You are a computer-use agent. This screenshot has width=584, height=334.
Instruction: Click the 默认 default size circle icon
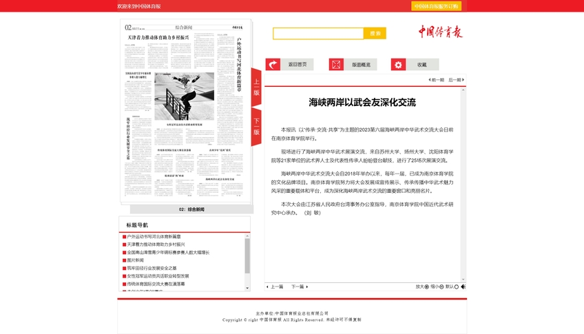click(457, 286)
